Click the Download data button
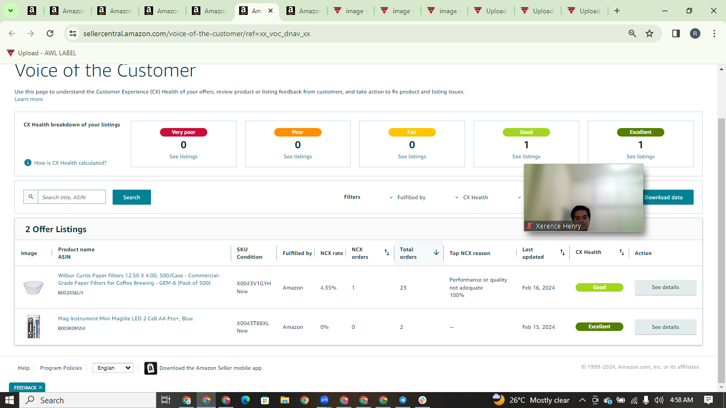 (663, 197)
